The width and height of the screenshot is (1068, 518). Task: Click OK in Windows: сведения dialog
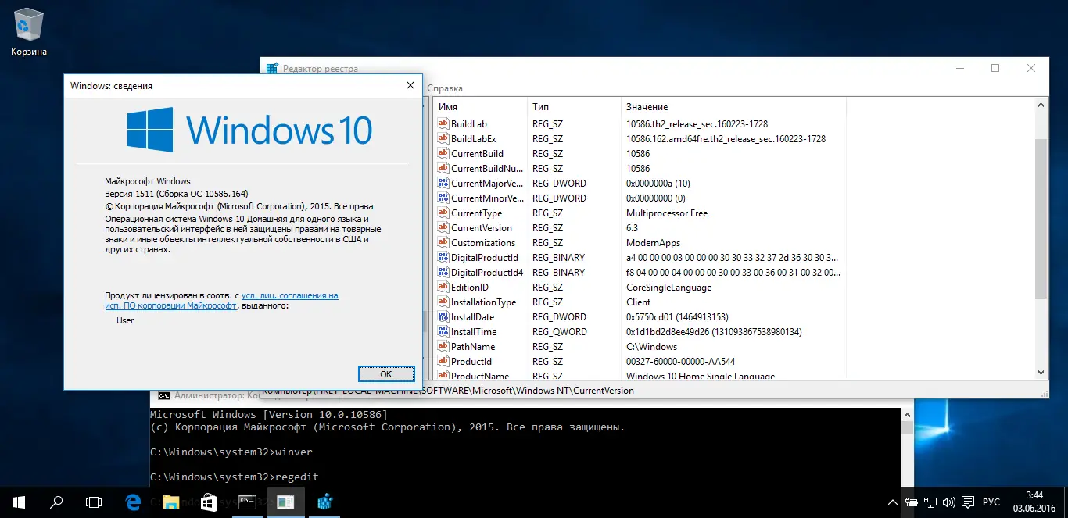[x=386, y=373]
